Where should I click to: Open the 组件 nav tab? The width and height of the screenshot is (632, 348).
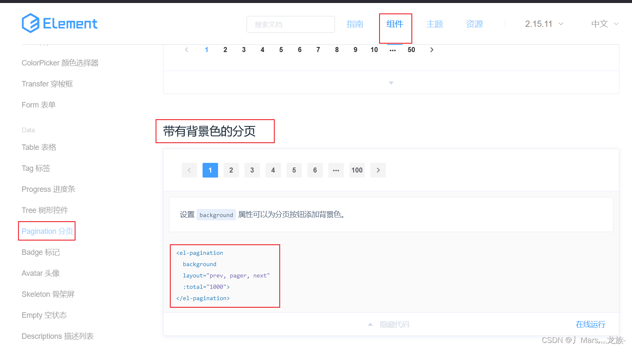pos(395,24)
